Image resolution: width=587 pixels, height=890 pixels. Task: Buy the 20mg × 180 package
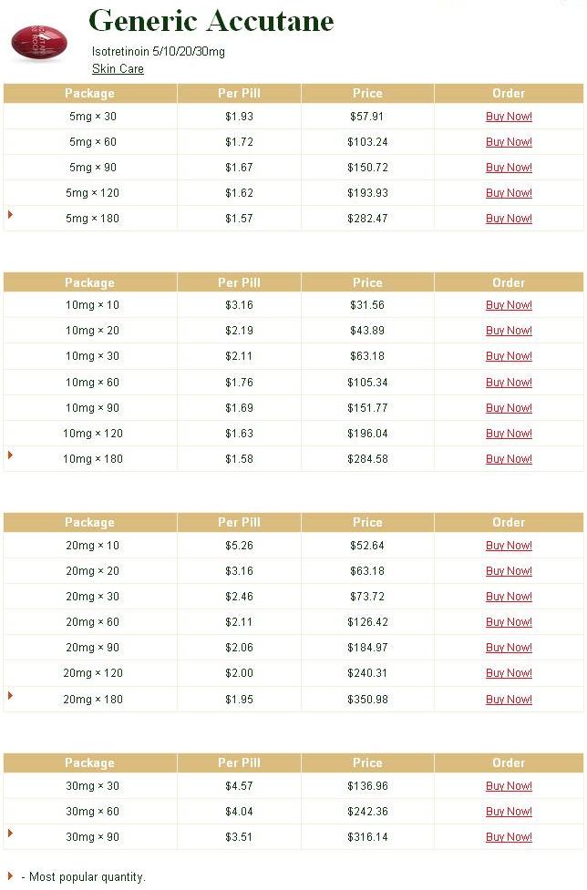(x=509, y=700)
